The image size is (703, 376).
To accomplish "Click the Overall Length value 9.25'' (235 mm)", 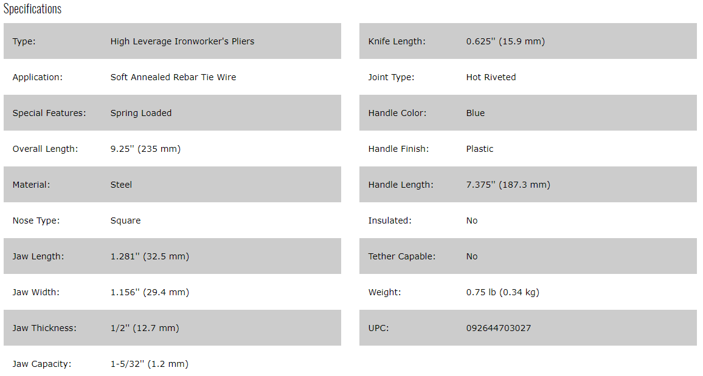I will click(145, 149).
